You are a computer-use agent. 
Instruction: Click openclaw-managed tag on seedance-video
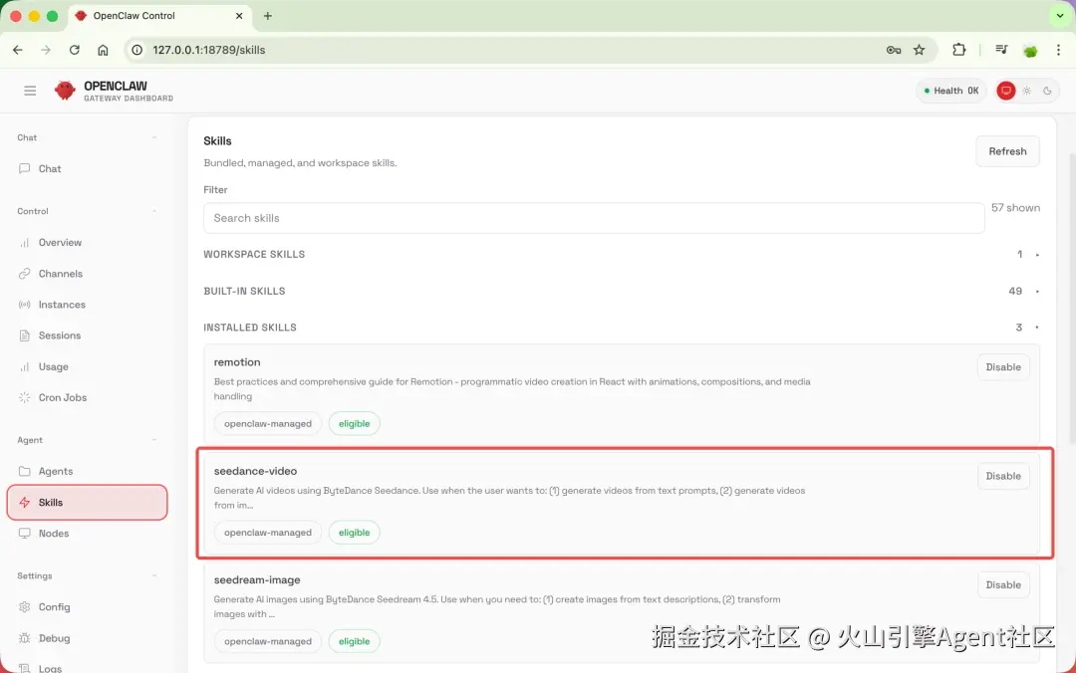pos(268,533)
